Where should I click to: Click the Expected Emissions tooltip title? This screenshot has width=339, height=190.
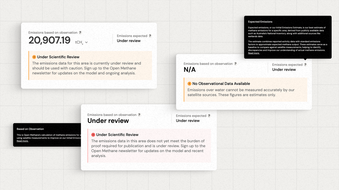(260, 22)
